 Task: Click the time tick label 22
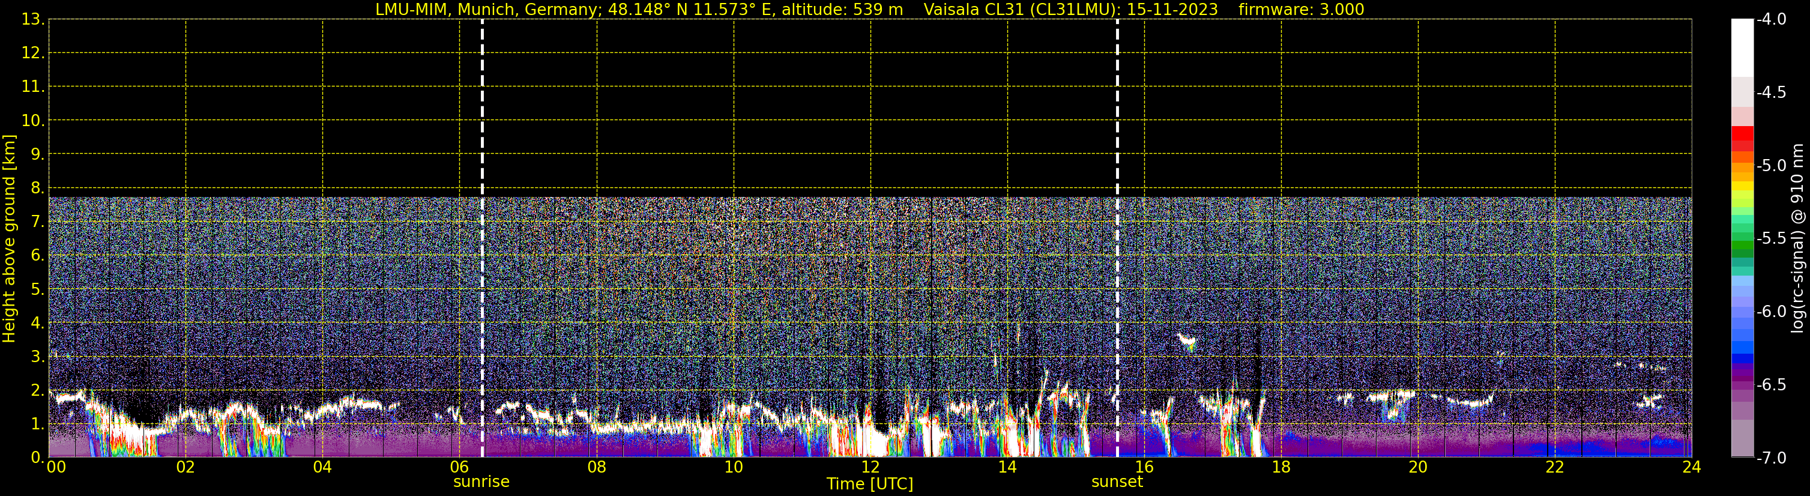click(x=1555, y=468)
